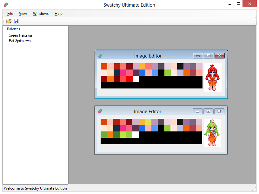The height and width of the screenshot is (194, 259).
Task: Pick the bright red swatch in top editor's third row
Action: 129,79
